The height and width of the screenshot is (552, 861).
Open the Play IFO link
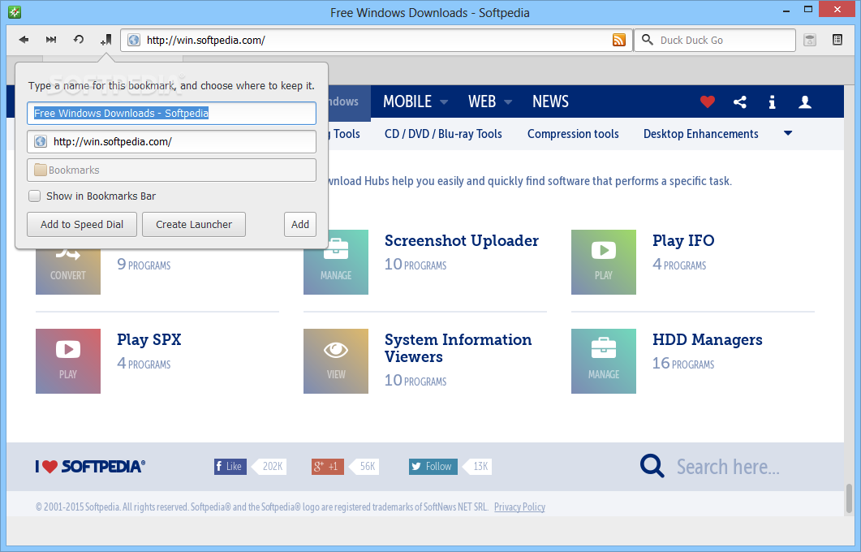point(683,240)
